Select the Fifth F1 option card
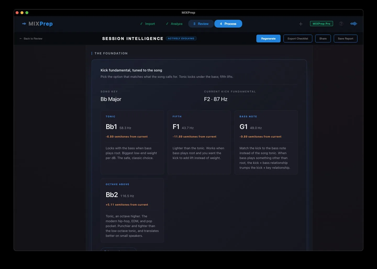 coord(199,142)
